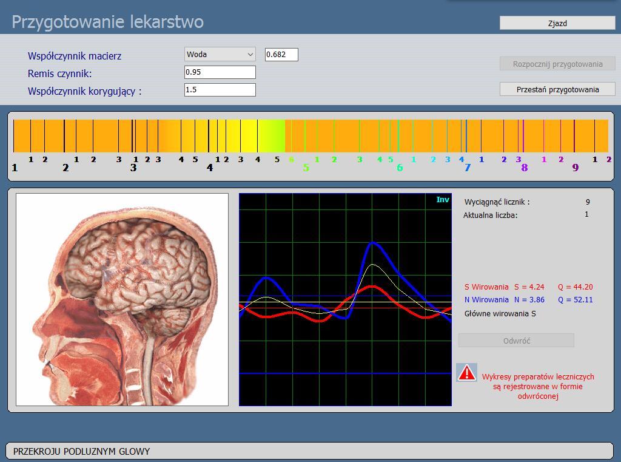This screenshot has height=462, width=621.
Task: Click the dropdown arrow beside Woda
Action: point(250,54)
